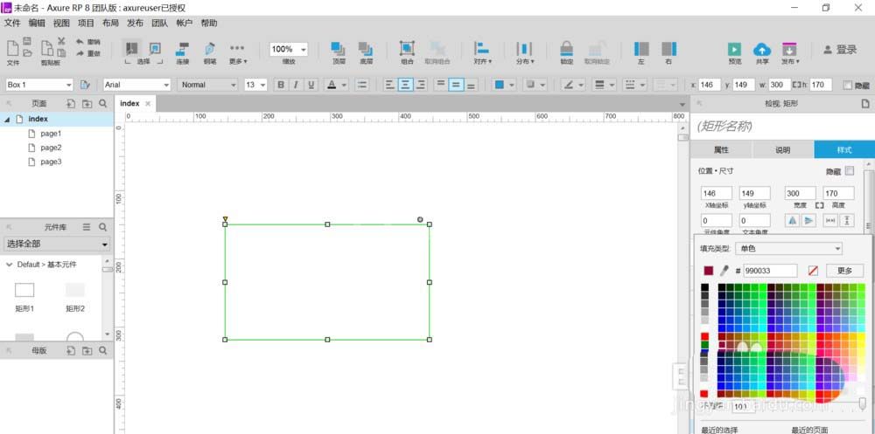Toggle the 隐藏 checkbox in style panel

point(850,171)
